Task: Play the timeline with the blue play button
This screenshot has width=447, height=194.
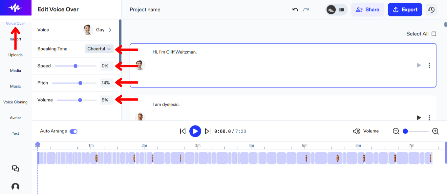Action: (195, 131)
